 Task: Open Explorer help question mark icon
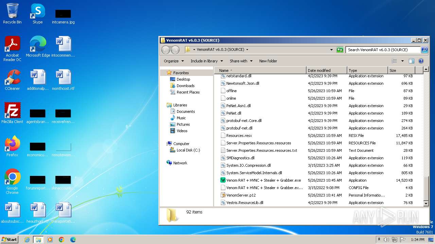pos(421,61)
